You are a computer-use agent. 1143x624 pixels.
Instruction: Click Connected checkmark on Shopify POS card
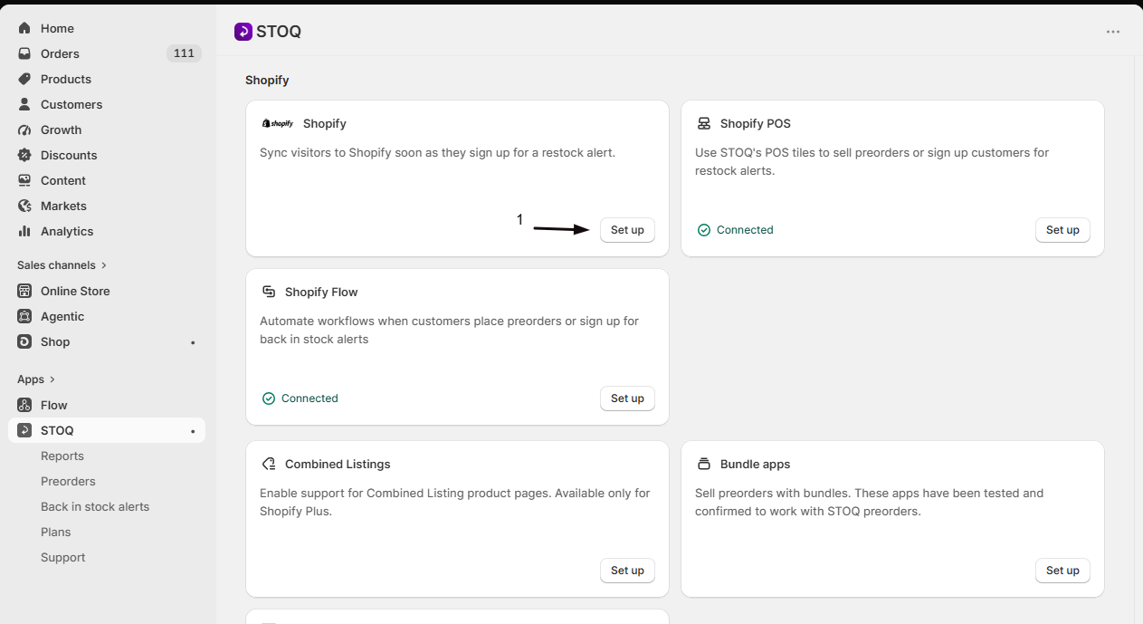click(x=704, y=230)
